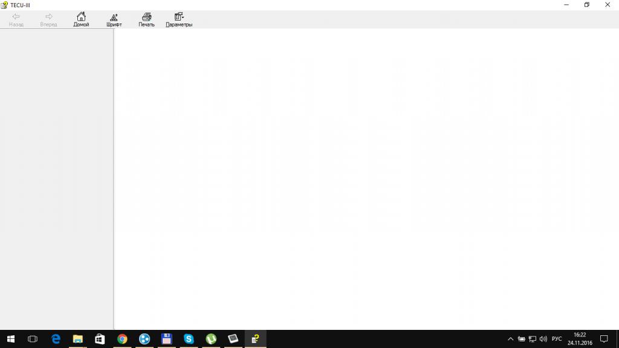Open the Параметры (Options) dropdown
Viewport: 619px width, 348px height.
click(x=179, y=19)
